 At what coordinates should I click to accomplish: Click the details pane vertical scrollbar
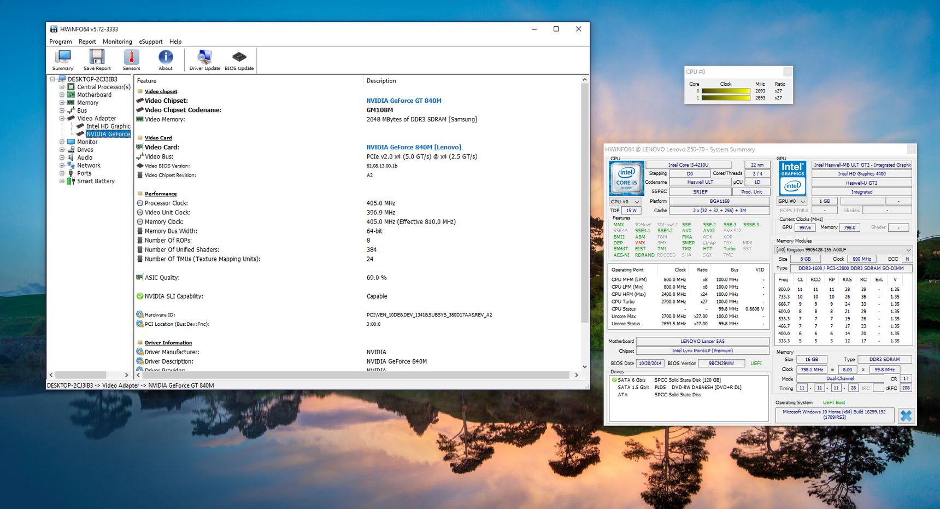click(x=585, y=203)
